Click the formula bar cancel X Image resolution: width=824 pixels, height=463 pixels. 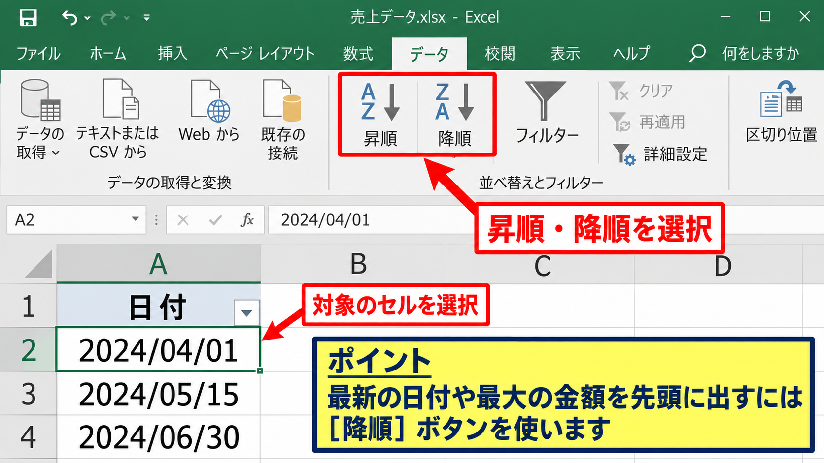pyautogui.click(x=183, y=220)
